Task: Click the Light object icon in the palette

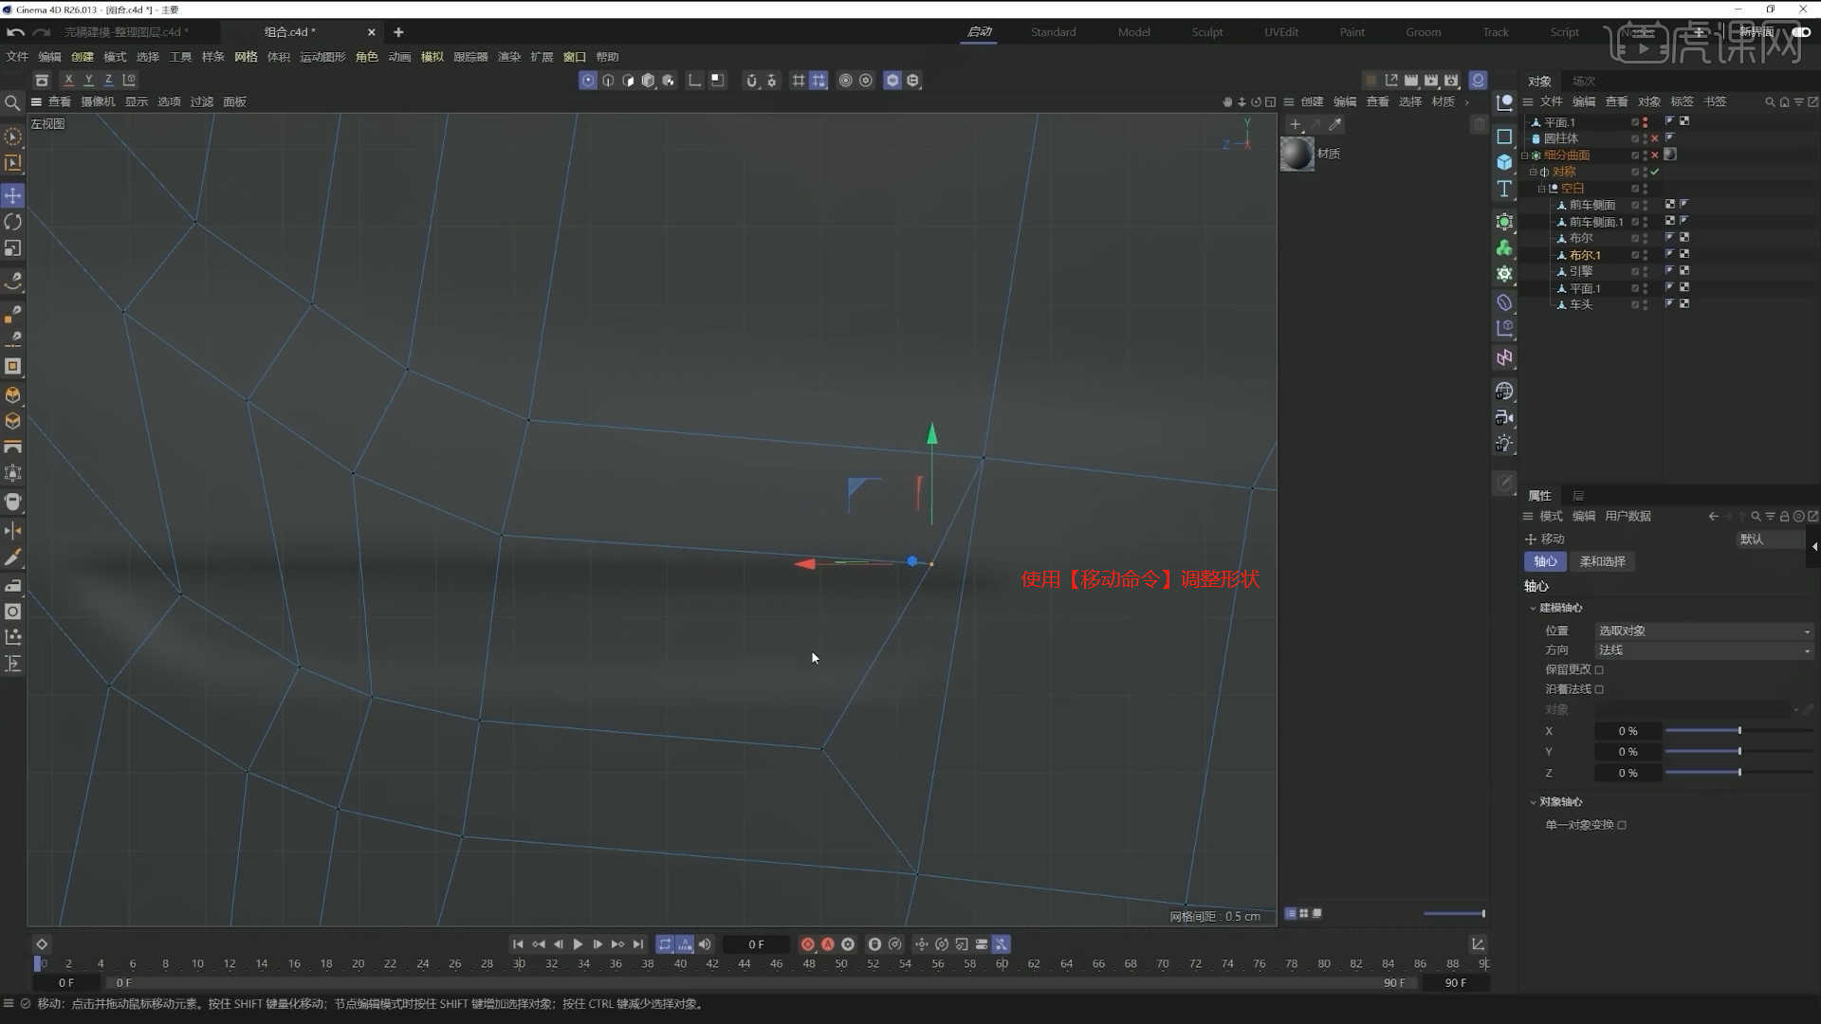Action: click(x=1504, y=444)
